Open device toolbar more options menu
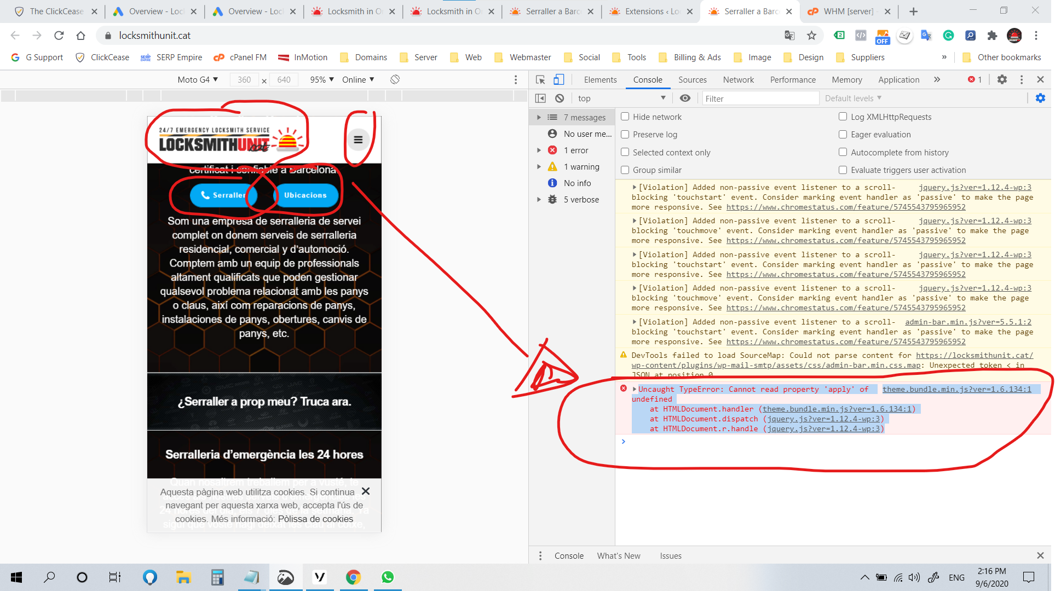The width and height of the screenshot is (1055, 591). [516, 80]
